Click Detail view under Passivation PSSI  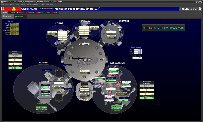(117, 111)
